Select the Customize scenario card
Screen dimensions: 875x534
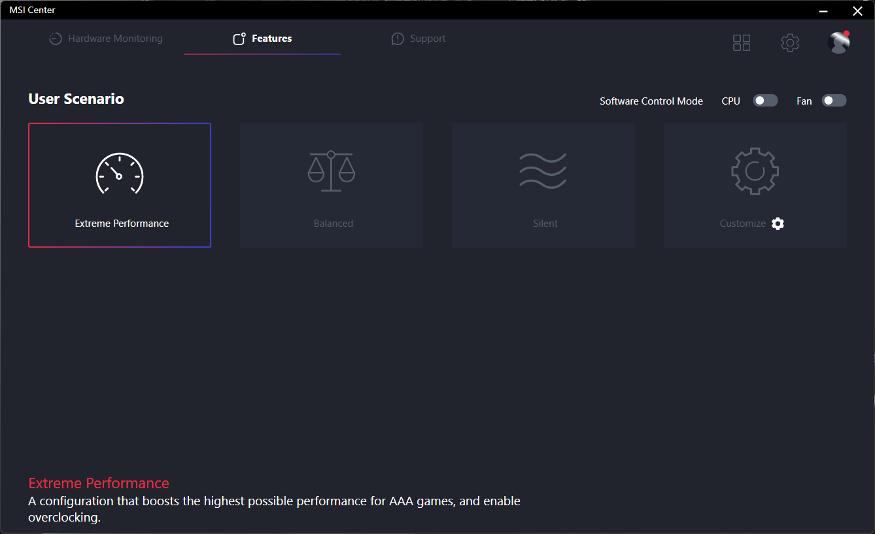(755, 185)
